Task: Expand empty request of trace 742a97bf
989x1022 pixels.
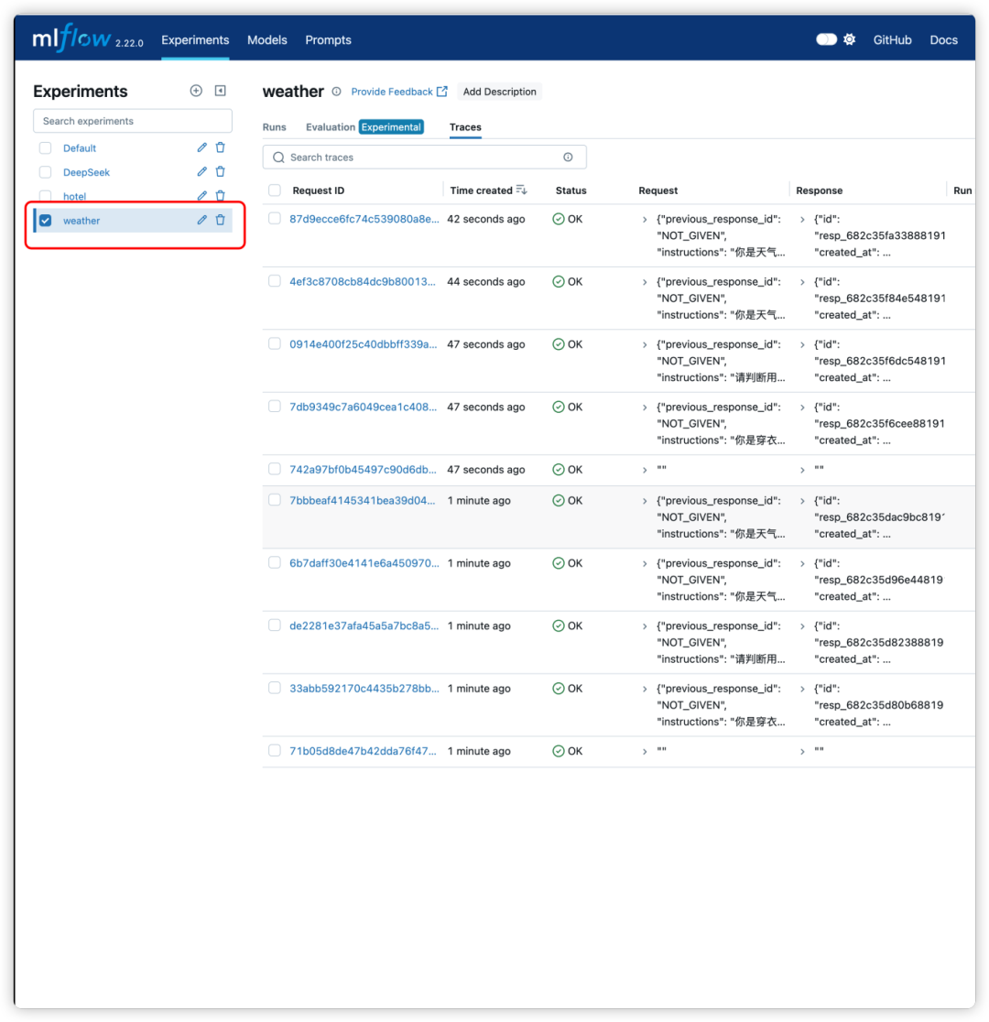Action: [645, 470]
